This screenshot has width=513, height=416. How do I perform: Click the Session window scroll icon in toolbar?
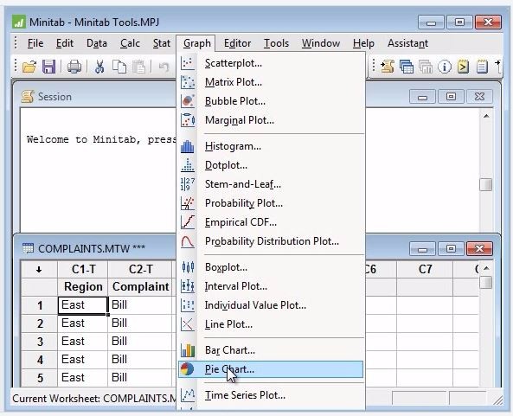388,67
